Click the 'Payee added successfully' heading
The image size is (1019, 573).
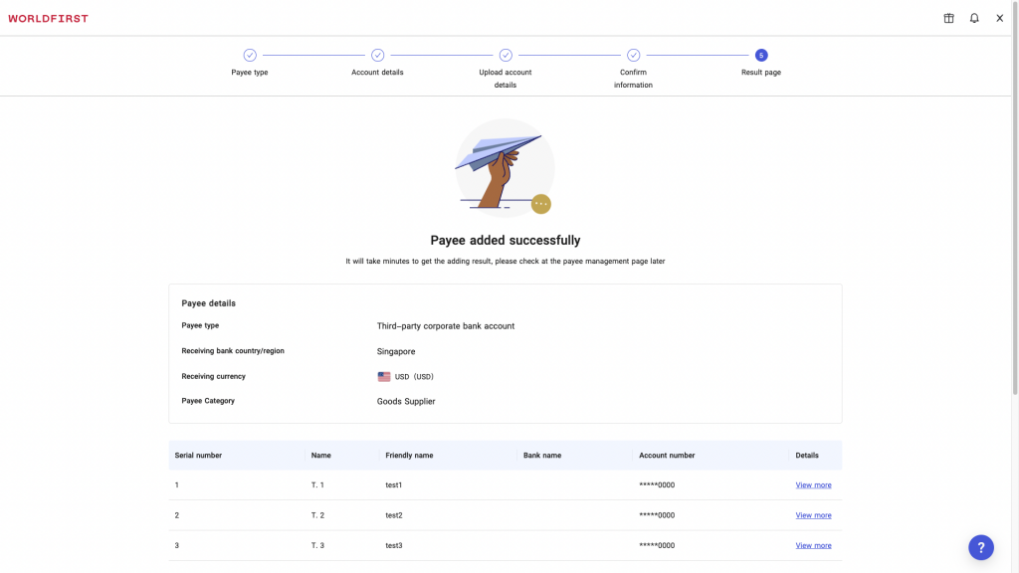505,241
